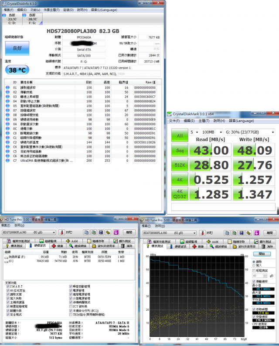Click the 40 gB short stroke stepper arrows

coord(265,276)
